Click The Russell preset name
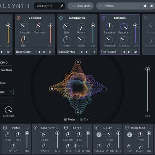155x155 pixels. (x=108, y=52)
